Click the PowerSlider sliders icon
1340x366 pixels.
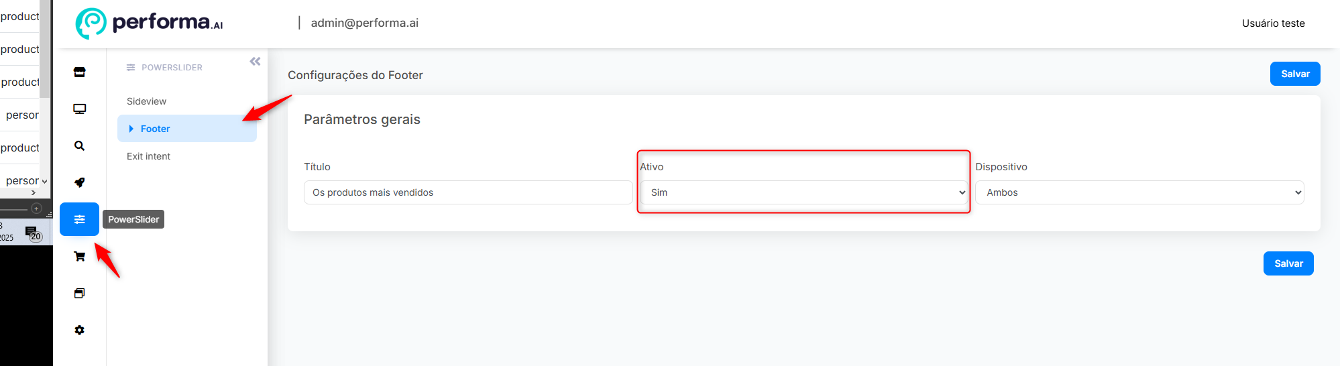(79, 219)
